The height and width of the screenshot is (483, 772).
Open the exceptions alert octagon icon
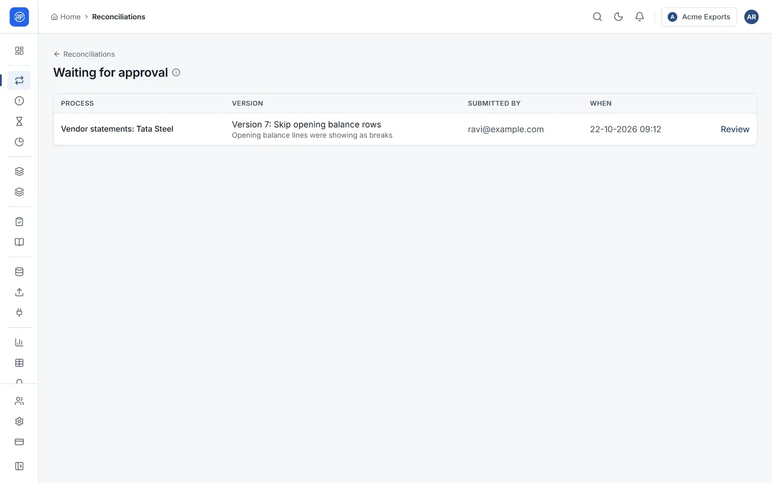tap(19, 101)
